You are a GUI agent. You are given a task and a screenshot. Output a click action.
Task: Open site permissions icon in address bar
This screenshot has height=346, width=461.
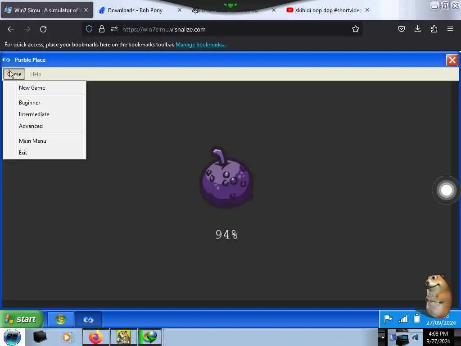click(x=114, y=29)
